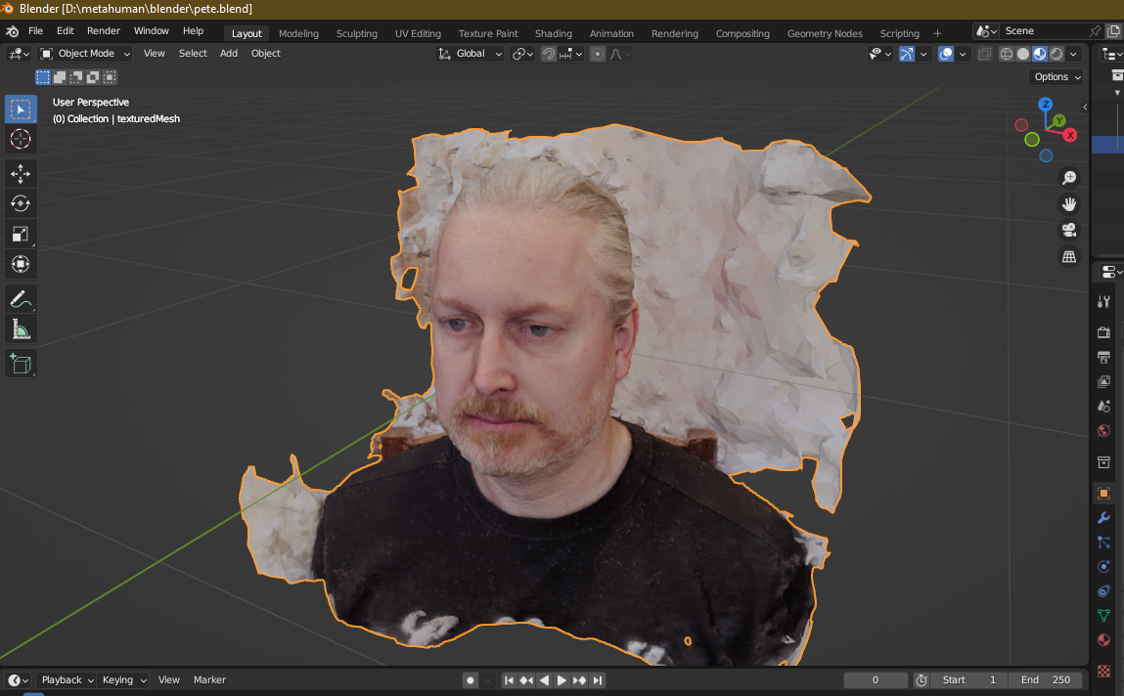Open the pivot point dropdown
Viewport: 1124px width, 696px height.
522,54
